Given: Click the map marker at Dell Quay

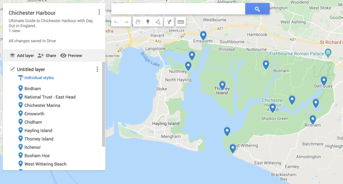Looking at the screenshot, I should [x=324, y=81].
